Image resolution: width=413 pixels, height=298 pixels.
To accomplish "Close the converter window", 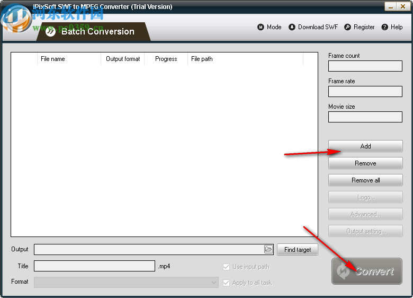I will point(403,6).
